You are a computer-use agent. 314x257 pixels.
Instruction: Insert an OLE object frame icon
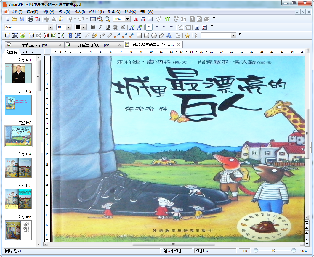pos(31,36)
